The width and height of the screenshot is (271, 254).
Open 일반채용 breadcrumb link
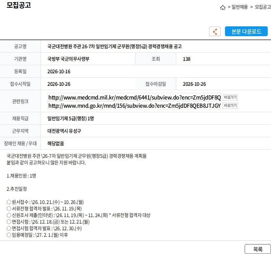[x=239, y=7]
